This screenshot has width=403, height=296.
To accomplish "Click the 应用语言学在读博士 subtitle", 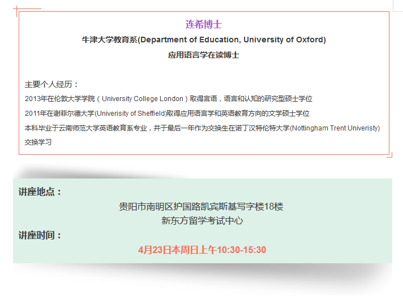I will [204, 55].
